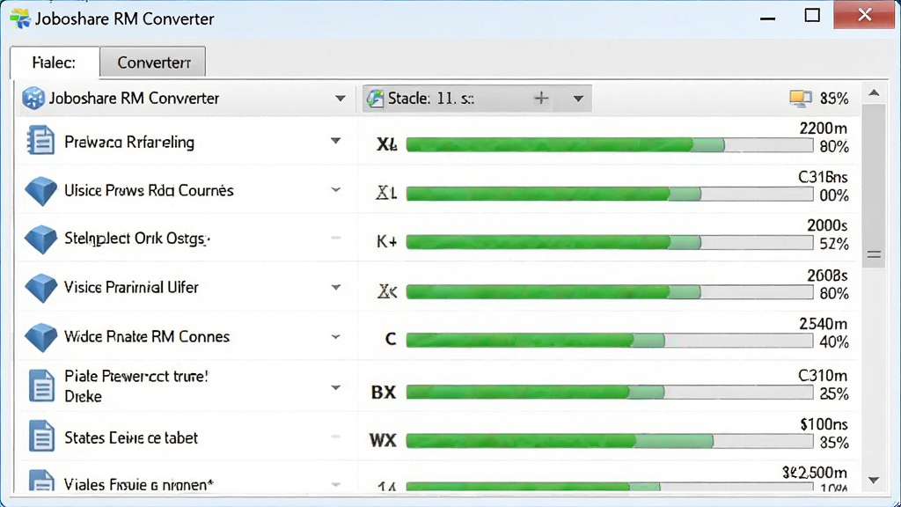901x507 pixels.
Task: Switch to the Fialec: tab
Action: (55, 62)
